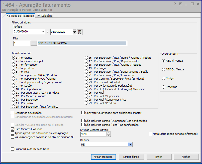Select 12 - Por Cliente / Produto
Screen dimensions: 202x164
pyautogui.click(x=29, y=96)
